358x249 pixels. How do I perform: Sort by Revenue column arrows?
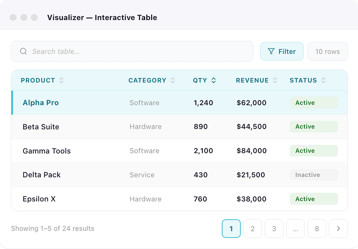[x=275, y=80]
